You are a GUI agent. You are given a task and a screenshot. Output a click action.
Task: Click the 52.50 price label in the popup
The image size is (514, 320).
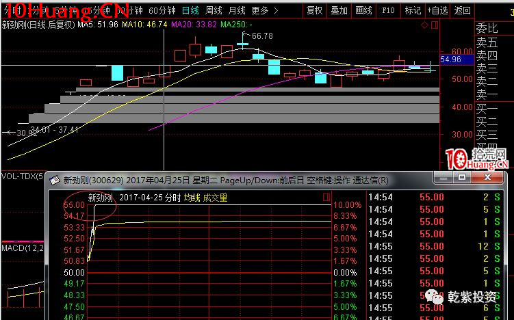tap(74, 239)
